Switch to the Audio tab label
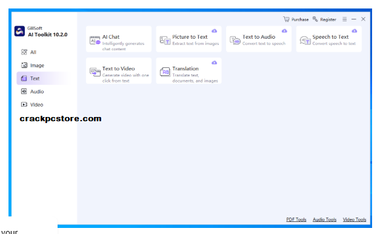The width and height of the screenshot is (383, 234). (37, 92)
